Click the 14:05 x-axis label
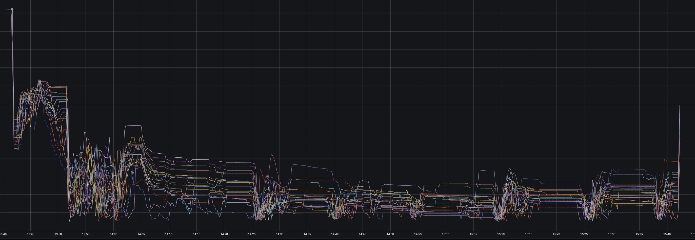 click(141, 234)
